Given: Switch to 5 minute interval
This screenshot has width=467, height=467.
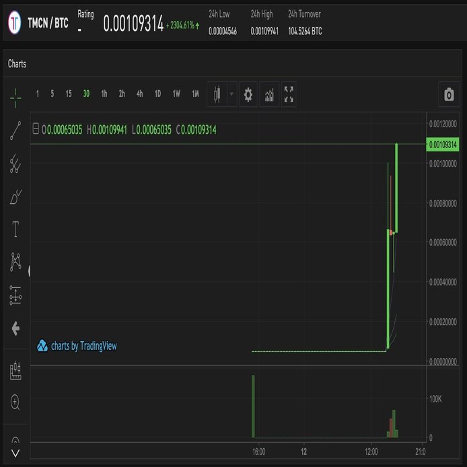Looking at the screenshot, I should tap(52, 94).
